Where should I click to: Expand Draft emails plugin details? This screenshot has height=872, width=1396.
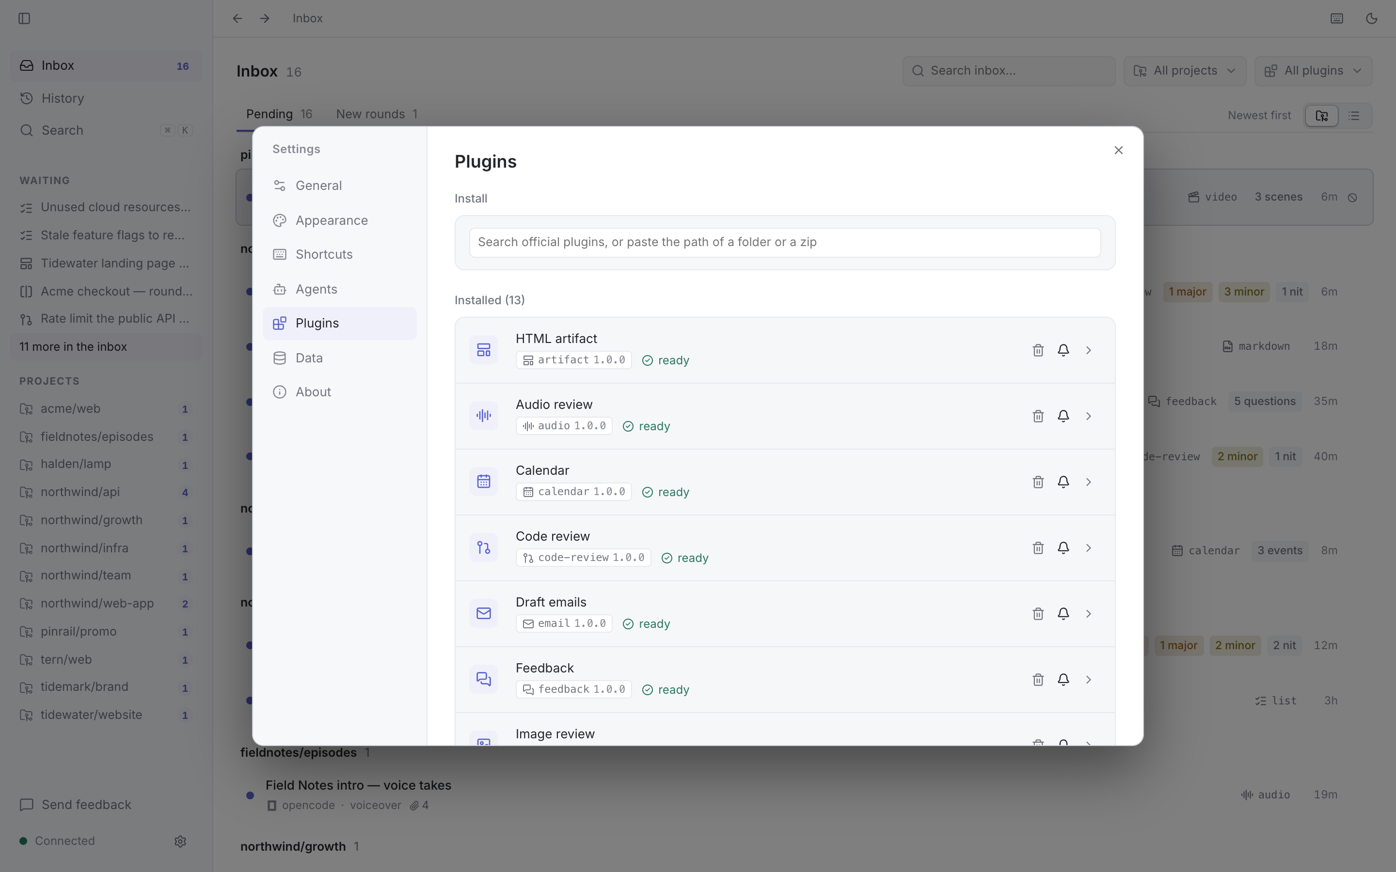(1089, 614)
